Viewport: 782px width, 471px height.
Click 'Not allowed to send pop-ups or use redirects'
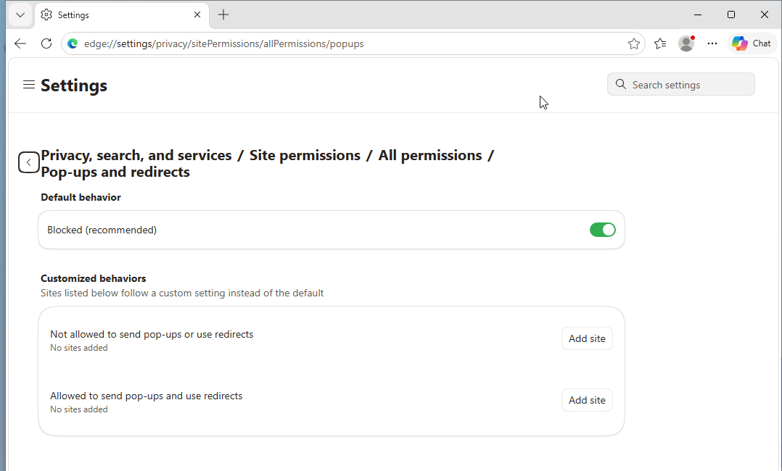point(152,335)
